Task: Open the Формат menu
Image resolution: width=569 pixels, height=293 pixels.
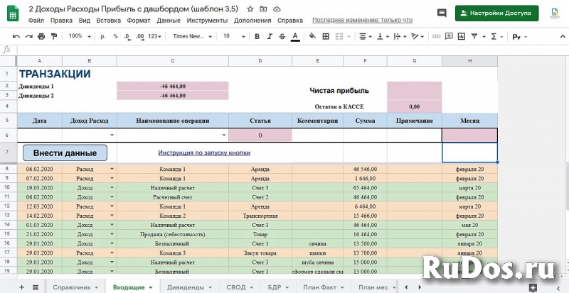Action: point(138,21)
